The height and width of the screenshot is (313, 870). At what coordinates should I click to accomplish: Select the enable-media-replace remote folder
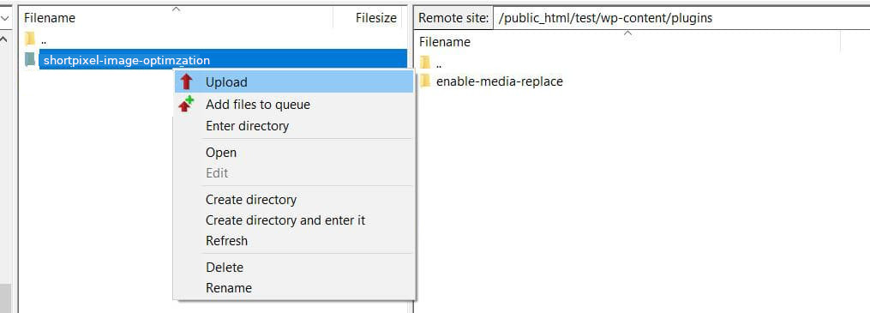[500, 81]
